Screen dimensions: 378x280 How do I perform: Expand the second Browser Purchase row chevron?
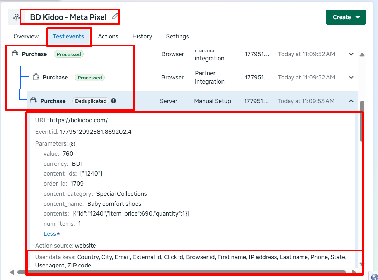point(351,77)
